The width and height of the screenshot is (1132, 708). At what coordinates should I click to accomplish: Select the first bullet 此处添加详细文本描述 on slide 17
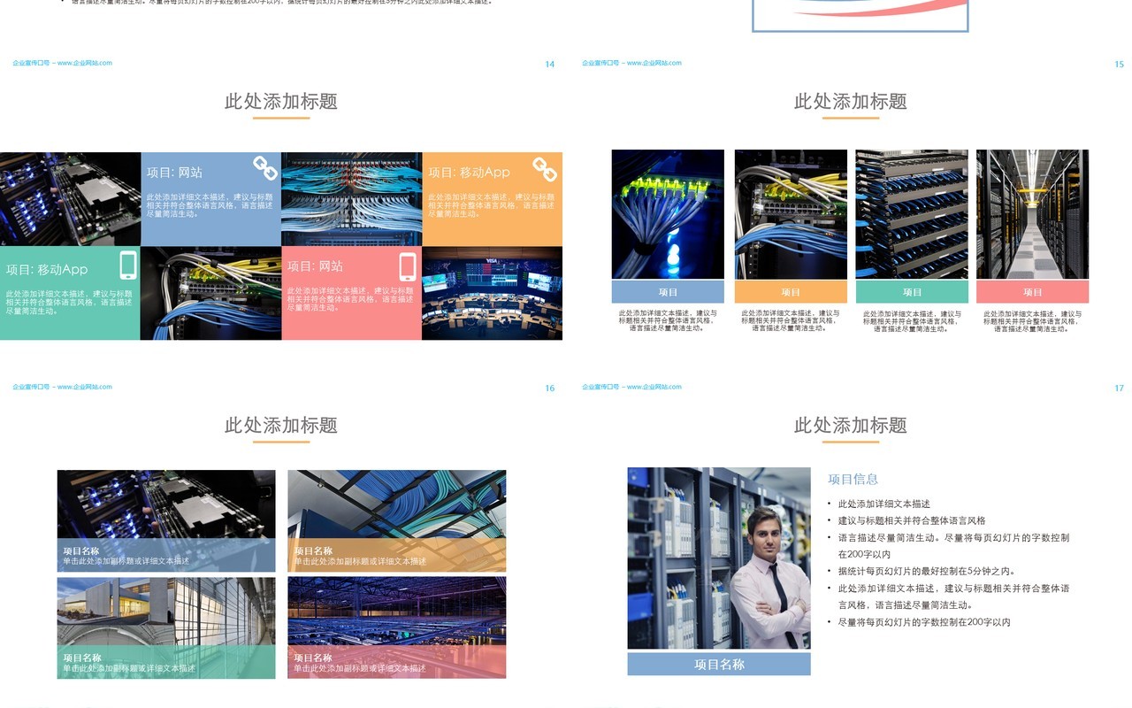click(x=884, y=504)
